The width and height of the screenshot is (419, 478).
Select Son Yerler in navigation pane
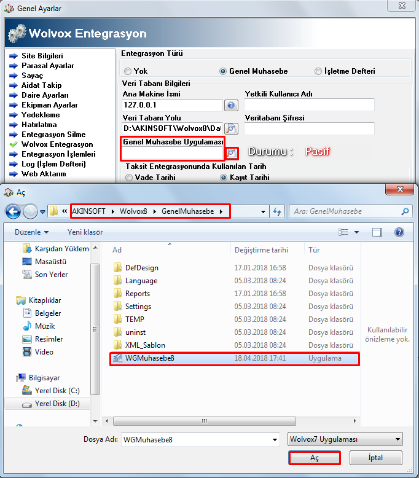(x=45, y=275)
